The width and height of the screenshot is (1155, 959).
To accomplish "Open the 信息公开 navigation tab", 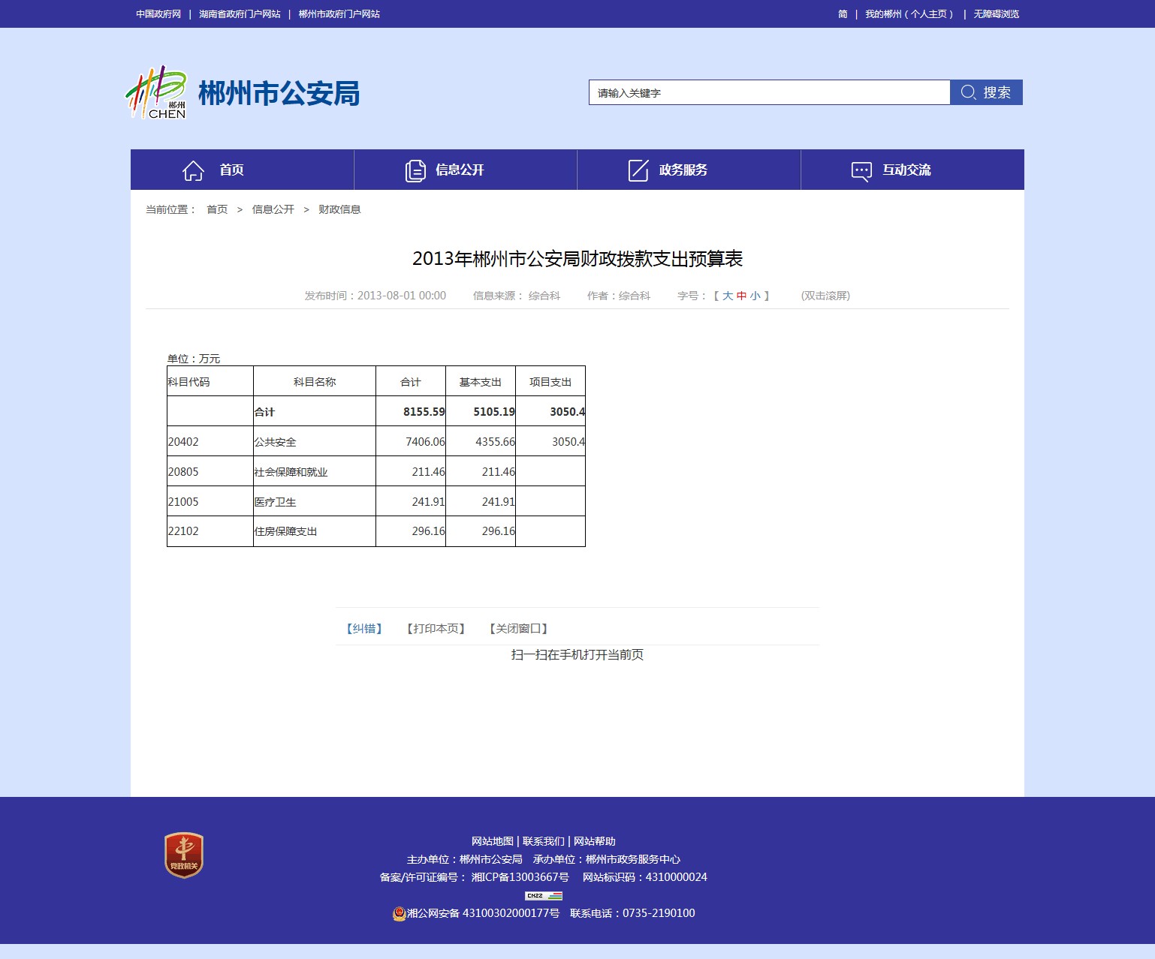I will (x=466, y=170).
